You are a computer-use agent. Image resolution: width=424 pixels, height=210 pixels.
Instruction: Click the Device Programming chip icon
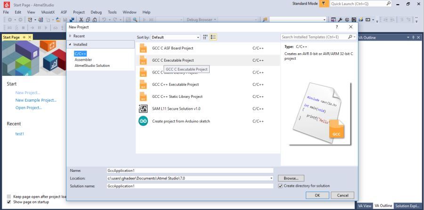click(x=354, y=20)
